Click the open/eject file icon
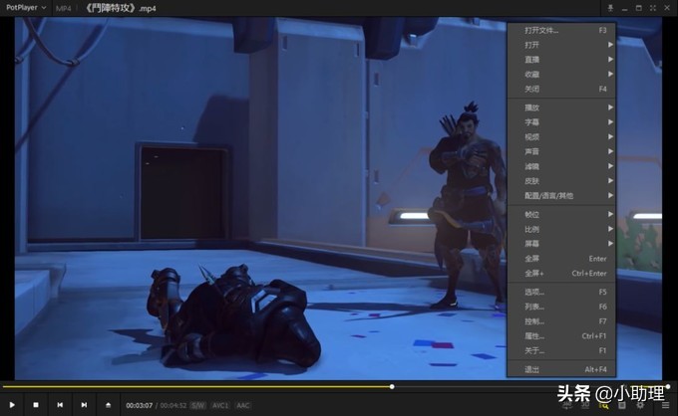Screen dimensions: 678x416 click(108, 405)
